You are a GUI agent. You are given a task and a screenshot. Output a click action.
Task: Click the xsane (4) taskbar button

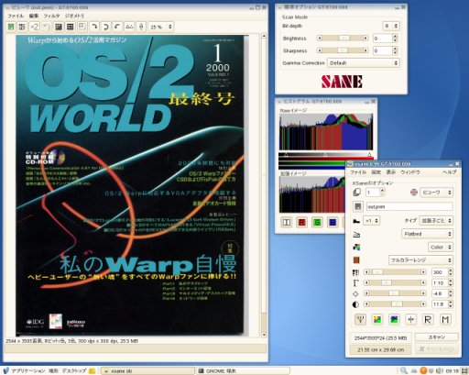tap(147, 371)
